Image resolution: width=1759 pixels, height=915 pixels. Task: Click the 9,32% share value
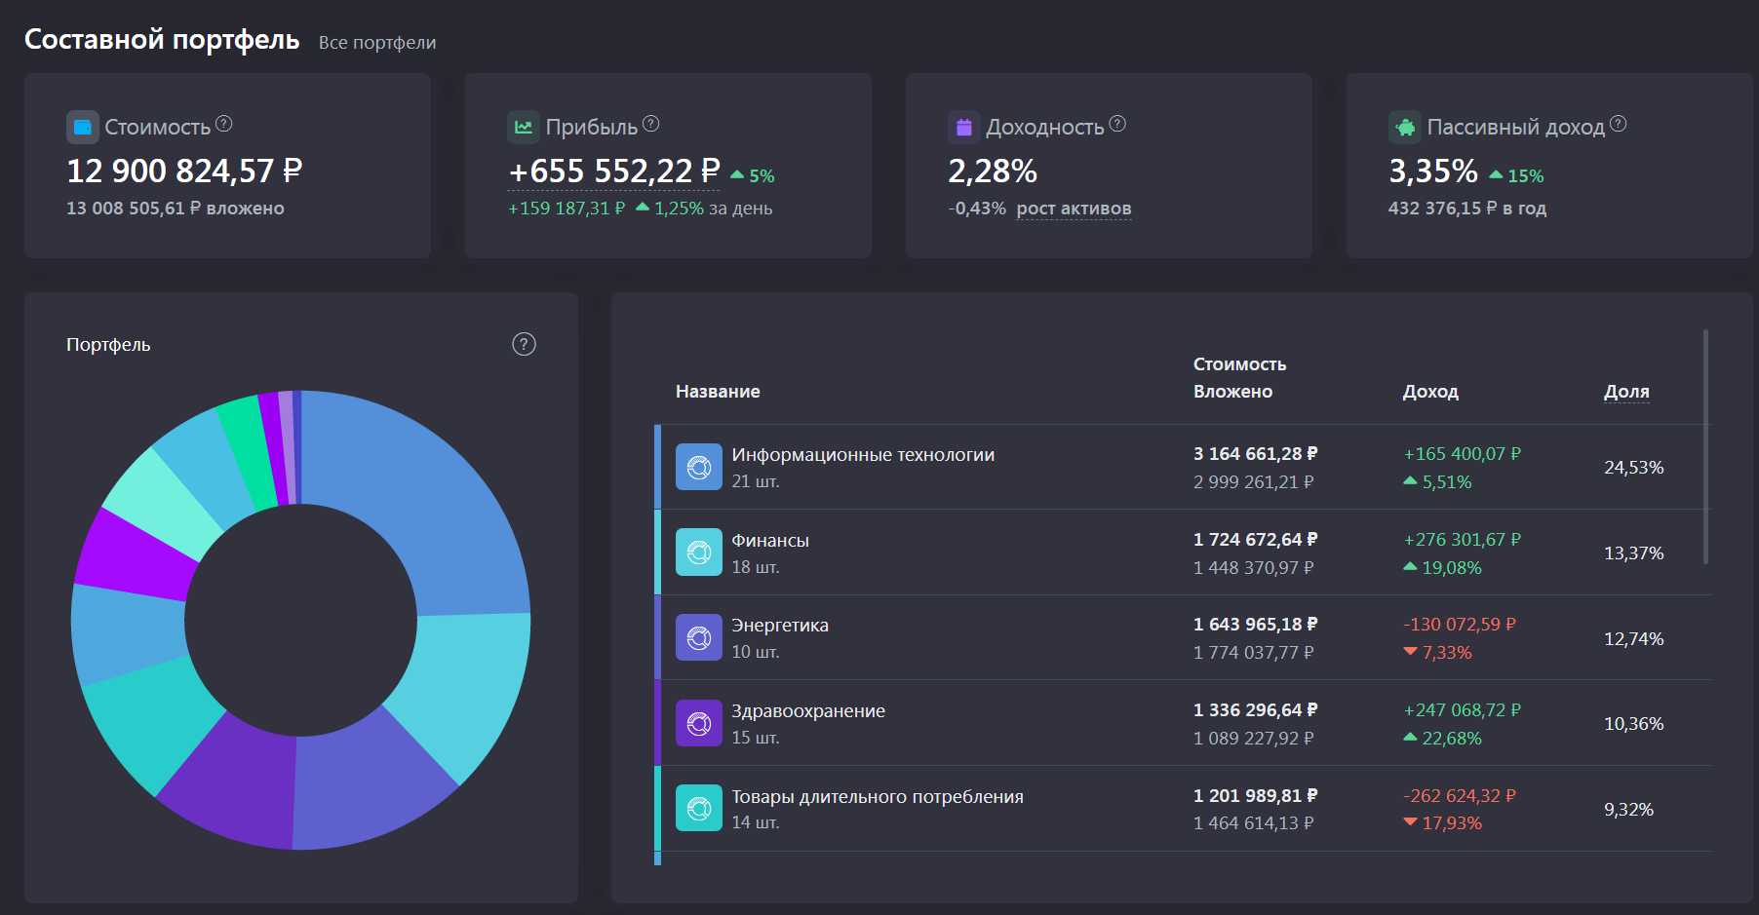pos(1628,810)
